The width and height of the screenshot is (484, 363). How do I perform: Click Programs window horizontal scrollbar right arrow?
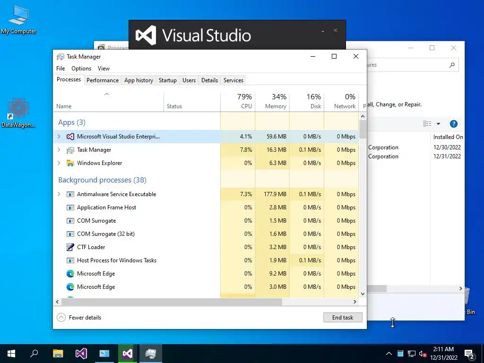click(x=460, y=289)
